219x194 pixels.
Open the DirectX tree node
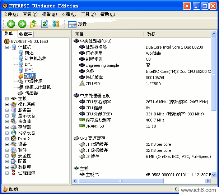pos(24,139)
